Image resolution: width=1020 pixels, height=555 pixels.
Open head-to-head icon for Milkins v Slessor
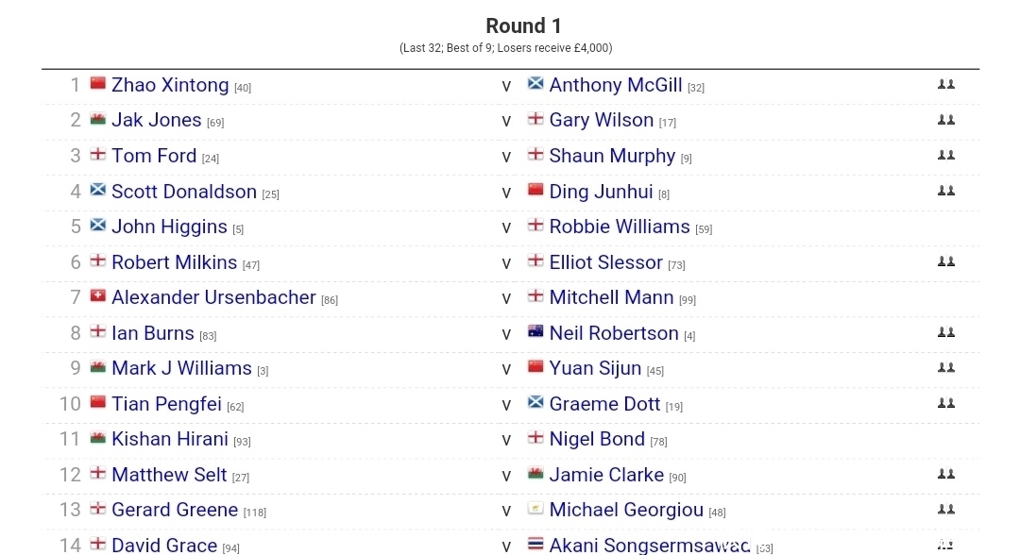pyautogui.click(x=945, y=261)
